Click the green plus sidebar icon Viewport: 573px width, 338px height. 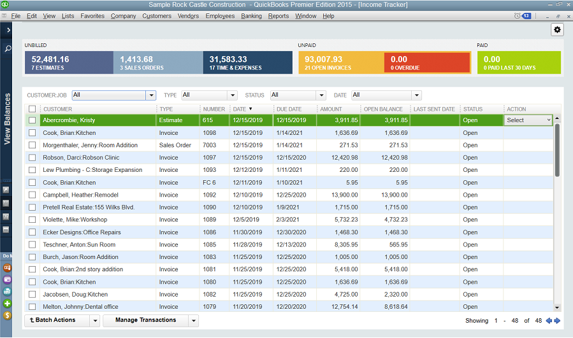pyautogui.click(x=7, y=304)
